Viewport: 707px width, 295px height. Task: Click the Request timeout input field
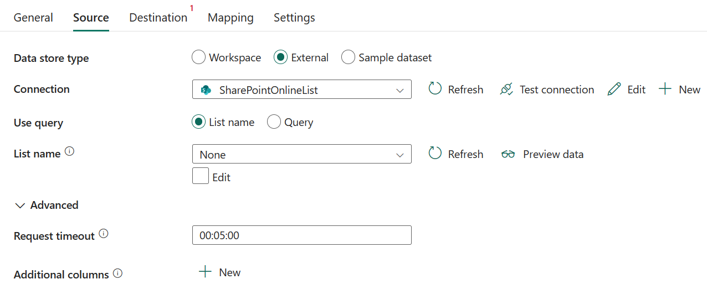point(302,235)
